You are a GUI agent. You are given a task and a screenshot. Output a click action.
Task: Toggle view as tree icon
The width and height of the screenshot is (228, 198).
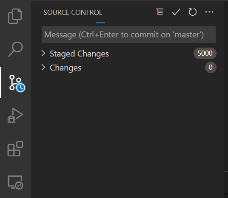[x=160, y=12]
